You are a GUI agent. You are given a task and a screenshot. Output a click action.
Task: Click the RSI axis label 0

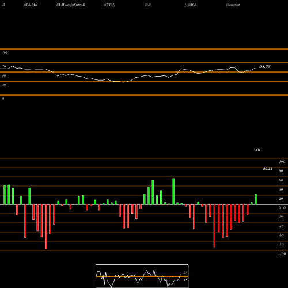coord(3,98)
